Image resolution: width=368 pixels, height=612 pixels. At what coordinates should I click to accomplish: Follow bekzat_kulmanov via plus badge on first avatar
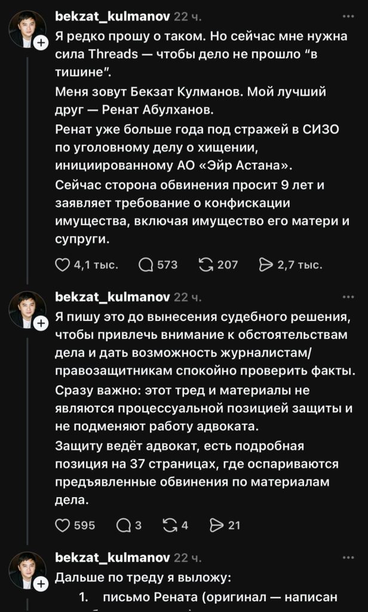pos(41,42)
